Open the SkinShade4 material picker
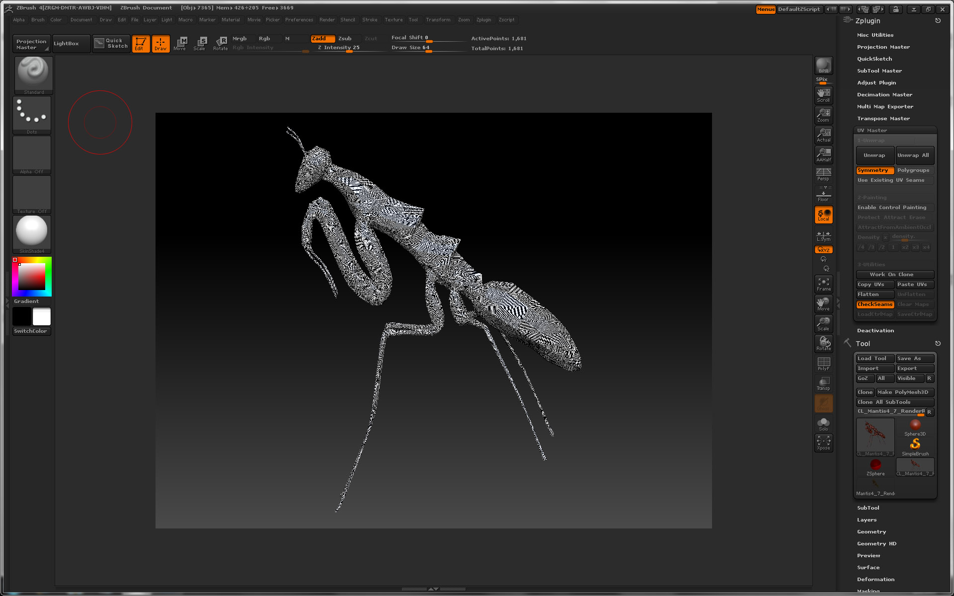This screenshot has height=596, width=954. click(x=32, y=234)
